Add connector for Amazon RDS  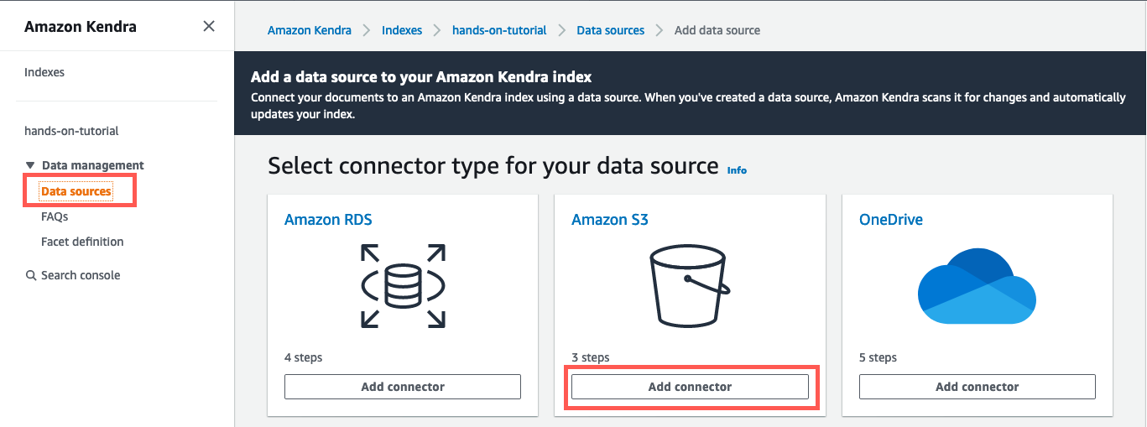[x=403, y=387]
